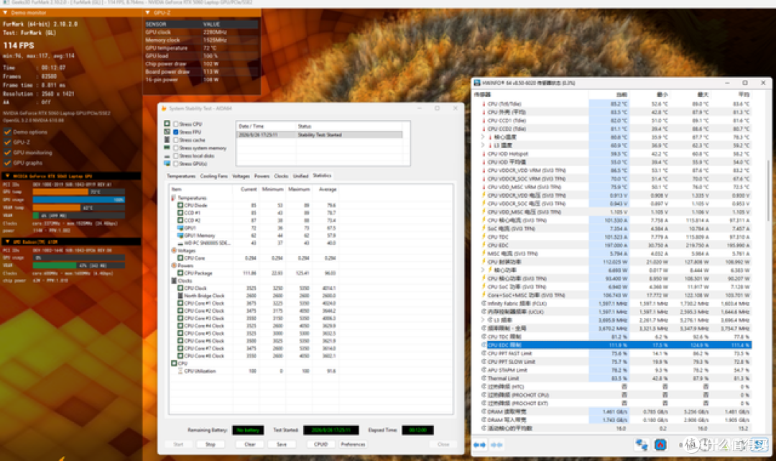Toggle Demo options in FurMark panel
Screen dimensions: 776x461
[7, 132]
